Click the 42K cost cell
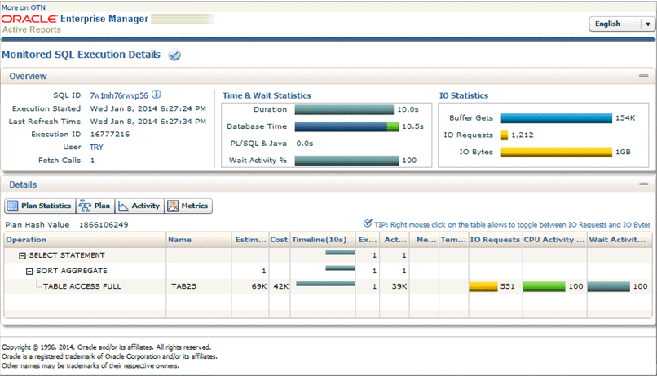This screenshot has width=657, height=376. pos(280,287)
